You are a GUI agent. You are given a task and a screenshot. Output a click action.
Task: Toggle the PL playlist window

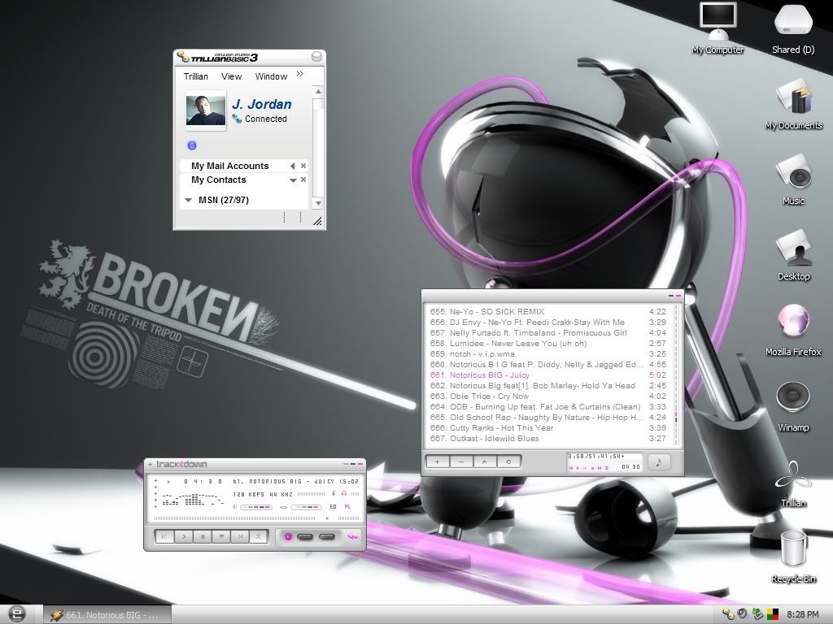click(347, 507)
